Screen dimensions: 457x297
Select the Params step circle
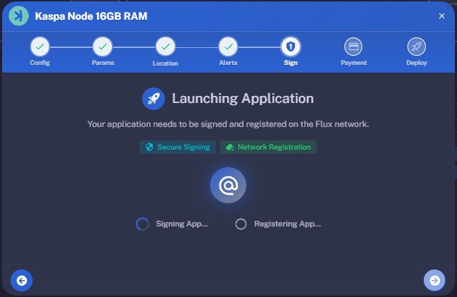[x=103, y=47]
